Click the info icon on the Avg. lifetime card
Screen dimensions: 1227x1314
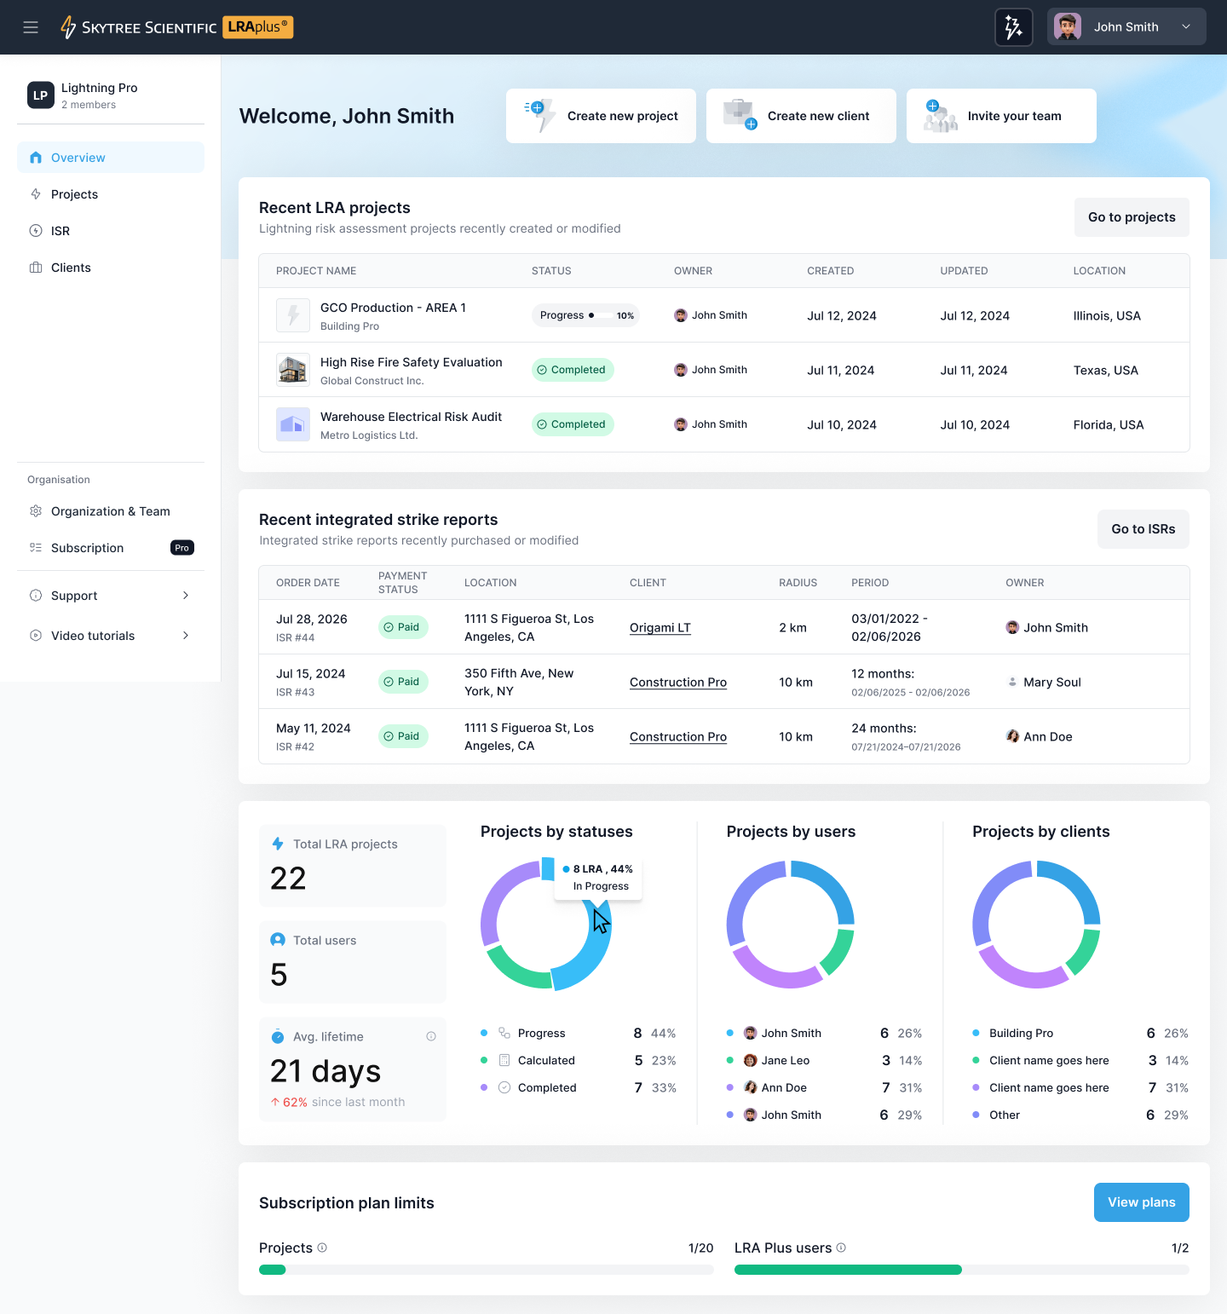[431, 1036]
